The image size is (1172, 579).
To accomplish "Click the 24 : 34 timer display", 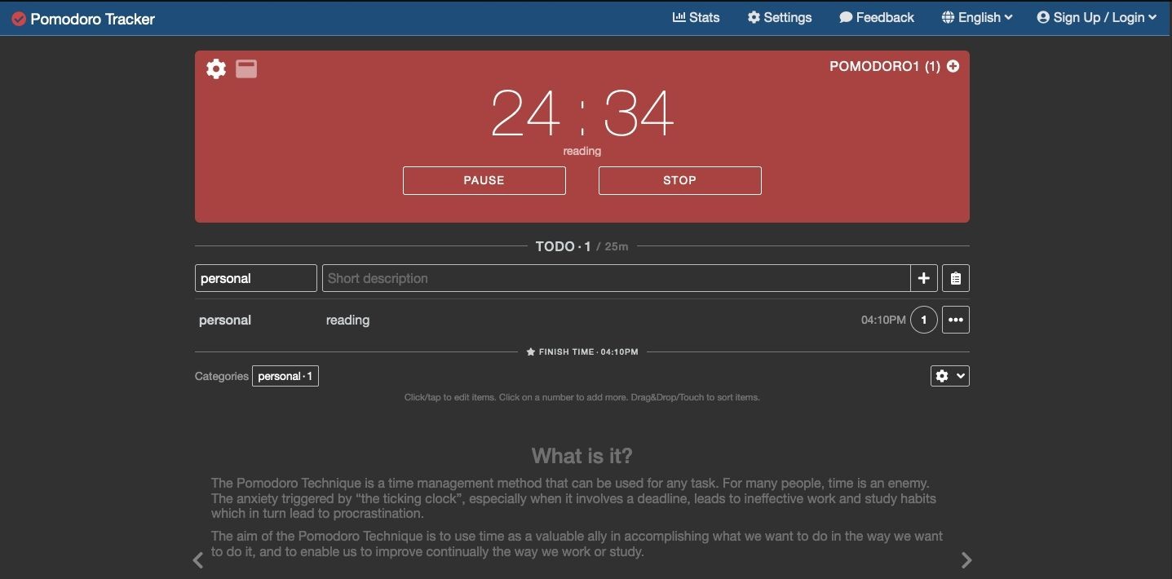I will (x=582, y=113).
